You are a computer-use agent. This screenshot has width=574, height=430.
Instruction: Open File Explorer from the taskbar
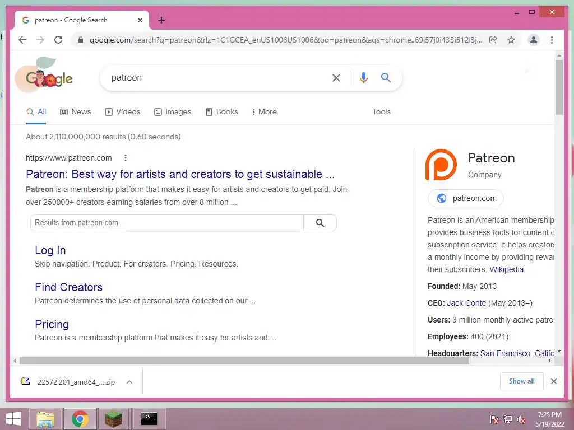[45, 419]
